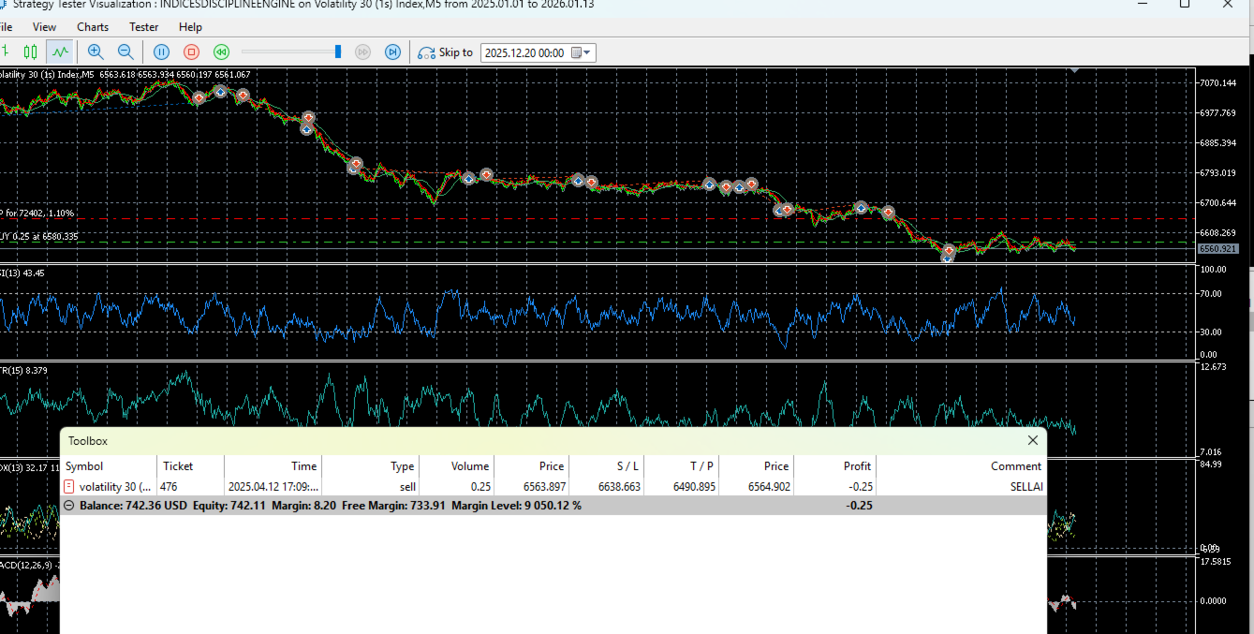The image size is (1254, 634).
Task: Select the line chart display mode
Action: [x=60, y=52]
